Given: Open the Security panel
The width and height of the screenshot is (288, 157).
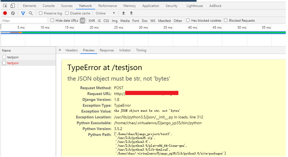Looking at the screenshot, I should (x=171, y=6).
